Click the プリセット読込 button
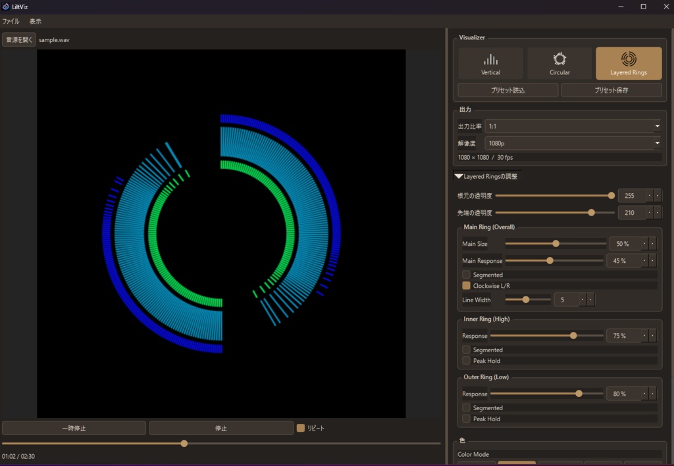Screen dimensions: 674x466 coord(507,90)
